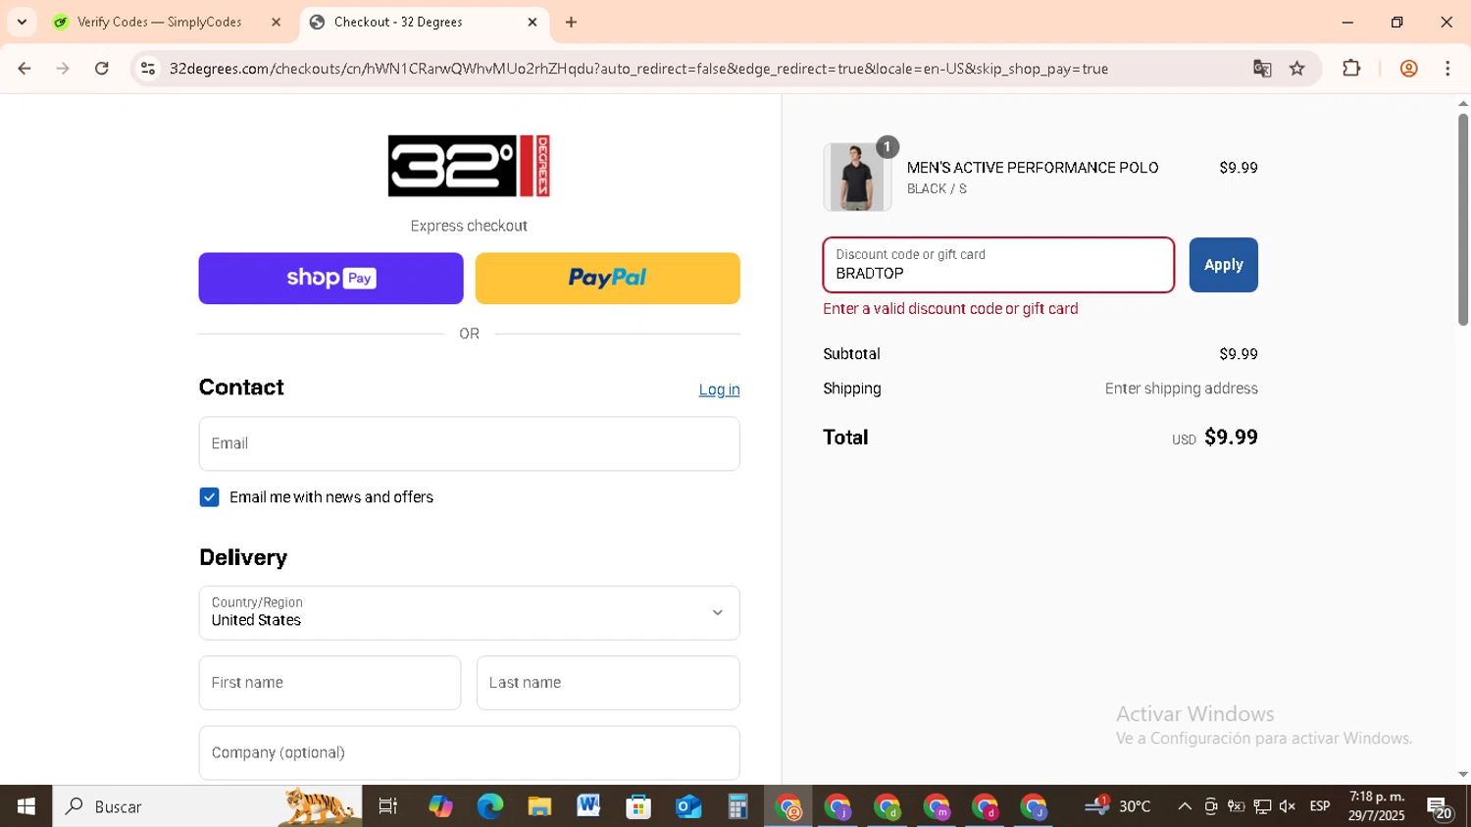Click the translate page icon

point(1262,69)
